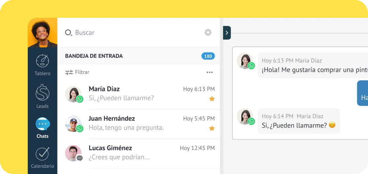Open the Calendario checkmark icon
Viewport: 368px width, 174px height.
42,154
